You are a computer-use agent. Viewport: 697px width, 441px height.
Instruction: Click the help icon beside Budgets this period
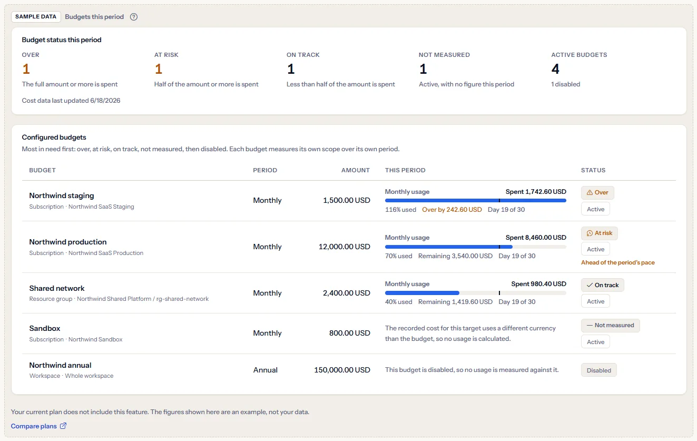coord(134,17)
